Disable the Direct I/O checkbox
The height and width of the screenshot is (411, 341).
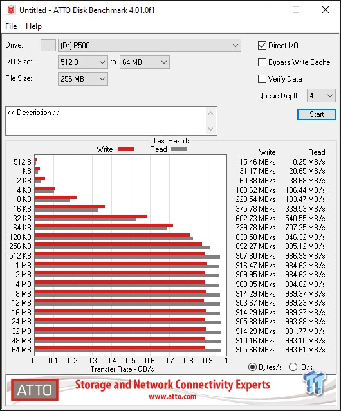262,46
